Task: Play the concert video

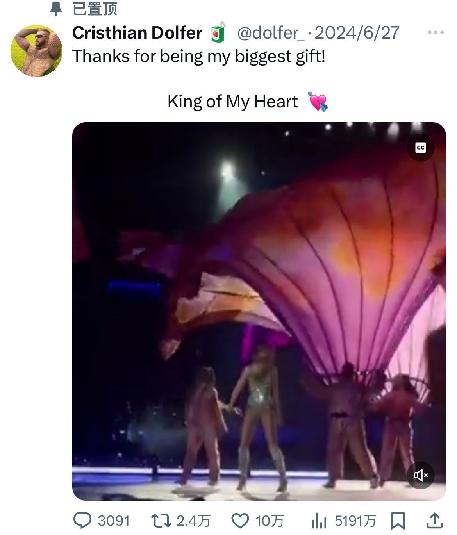Action: [259, 311]
